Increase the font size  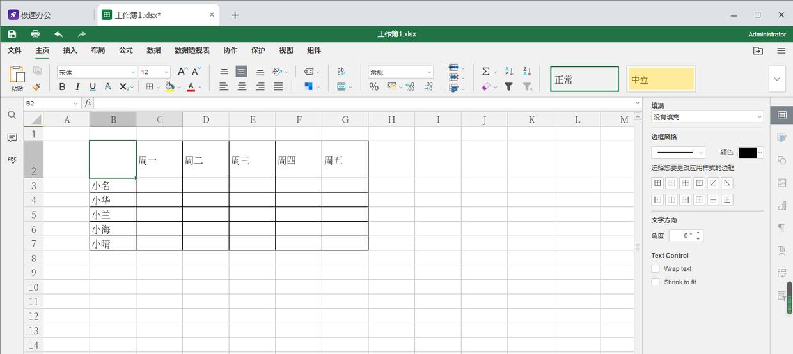(x=182, y=72)
